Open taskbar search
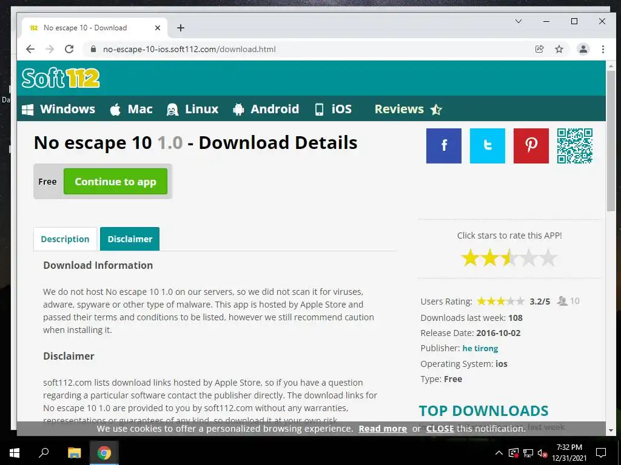This screenshot has height=465, width=621. pyautogui.click(x=44, y=453)
